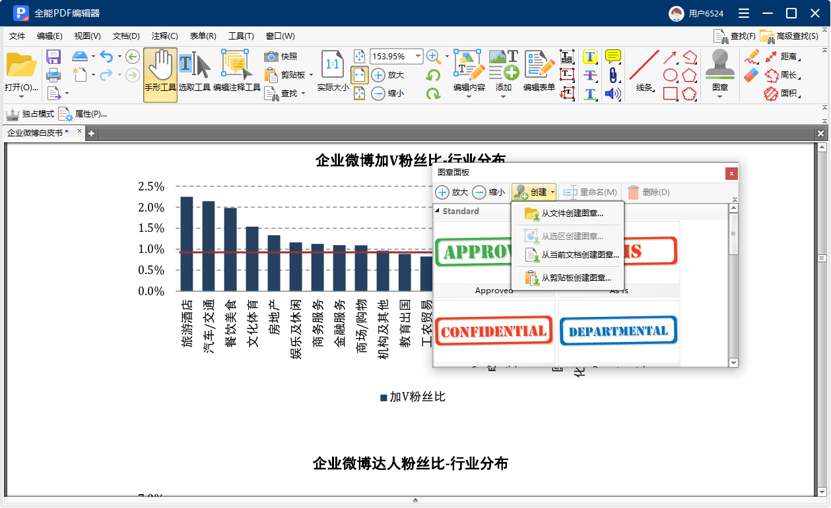Collapse the Standard stamp group

[437, 212]
